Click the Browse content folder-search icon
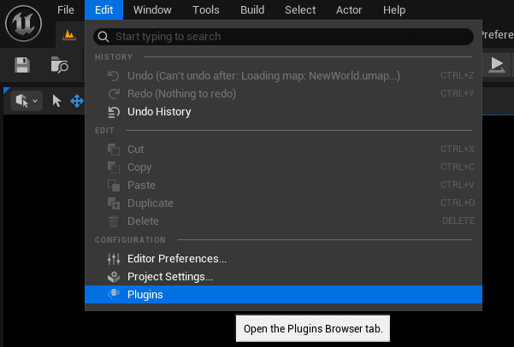Viewport: 514px width, 347px height. pos(59,65)
